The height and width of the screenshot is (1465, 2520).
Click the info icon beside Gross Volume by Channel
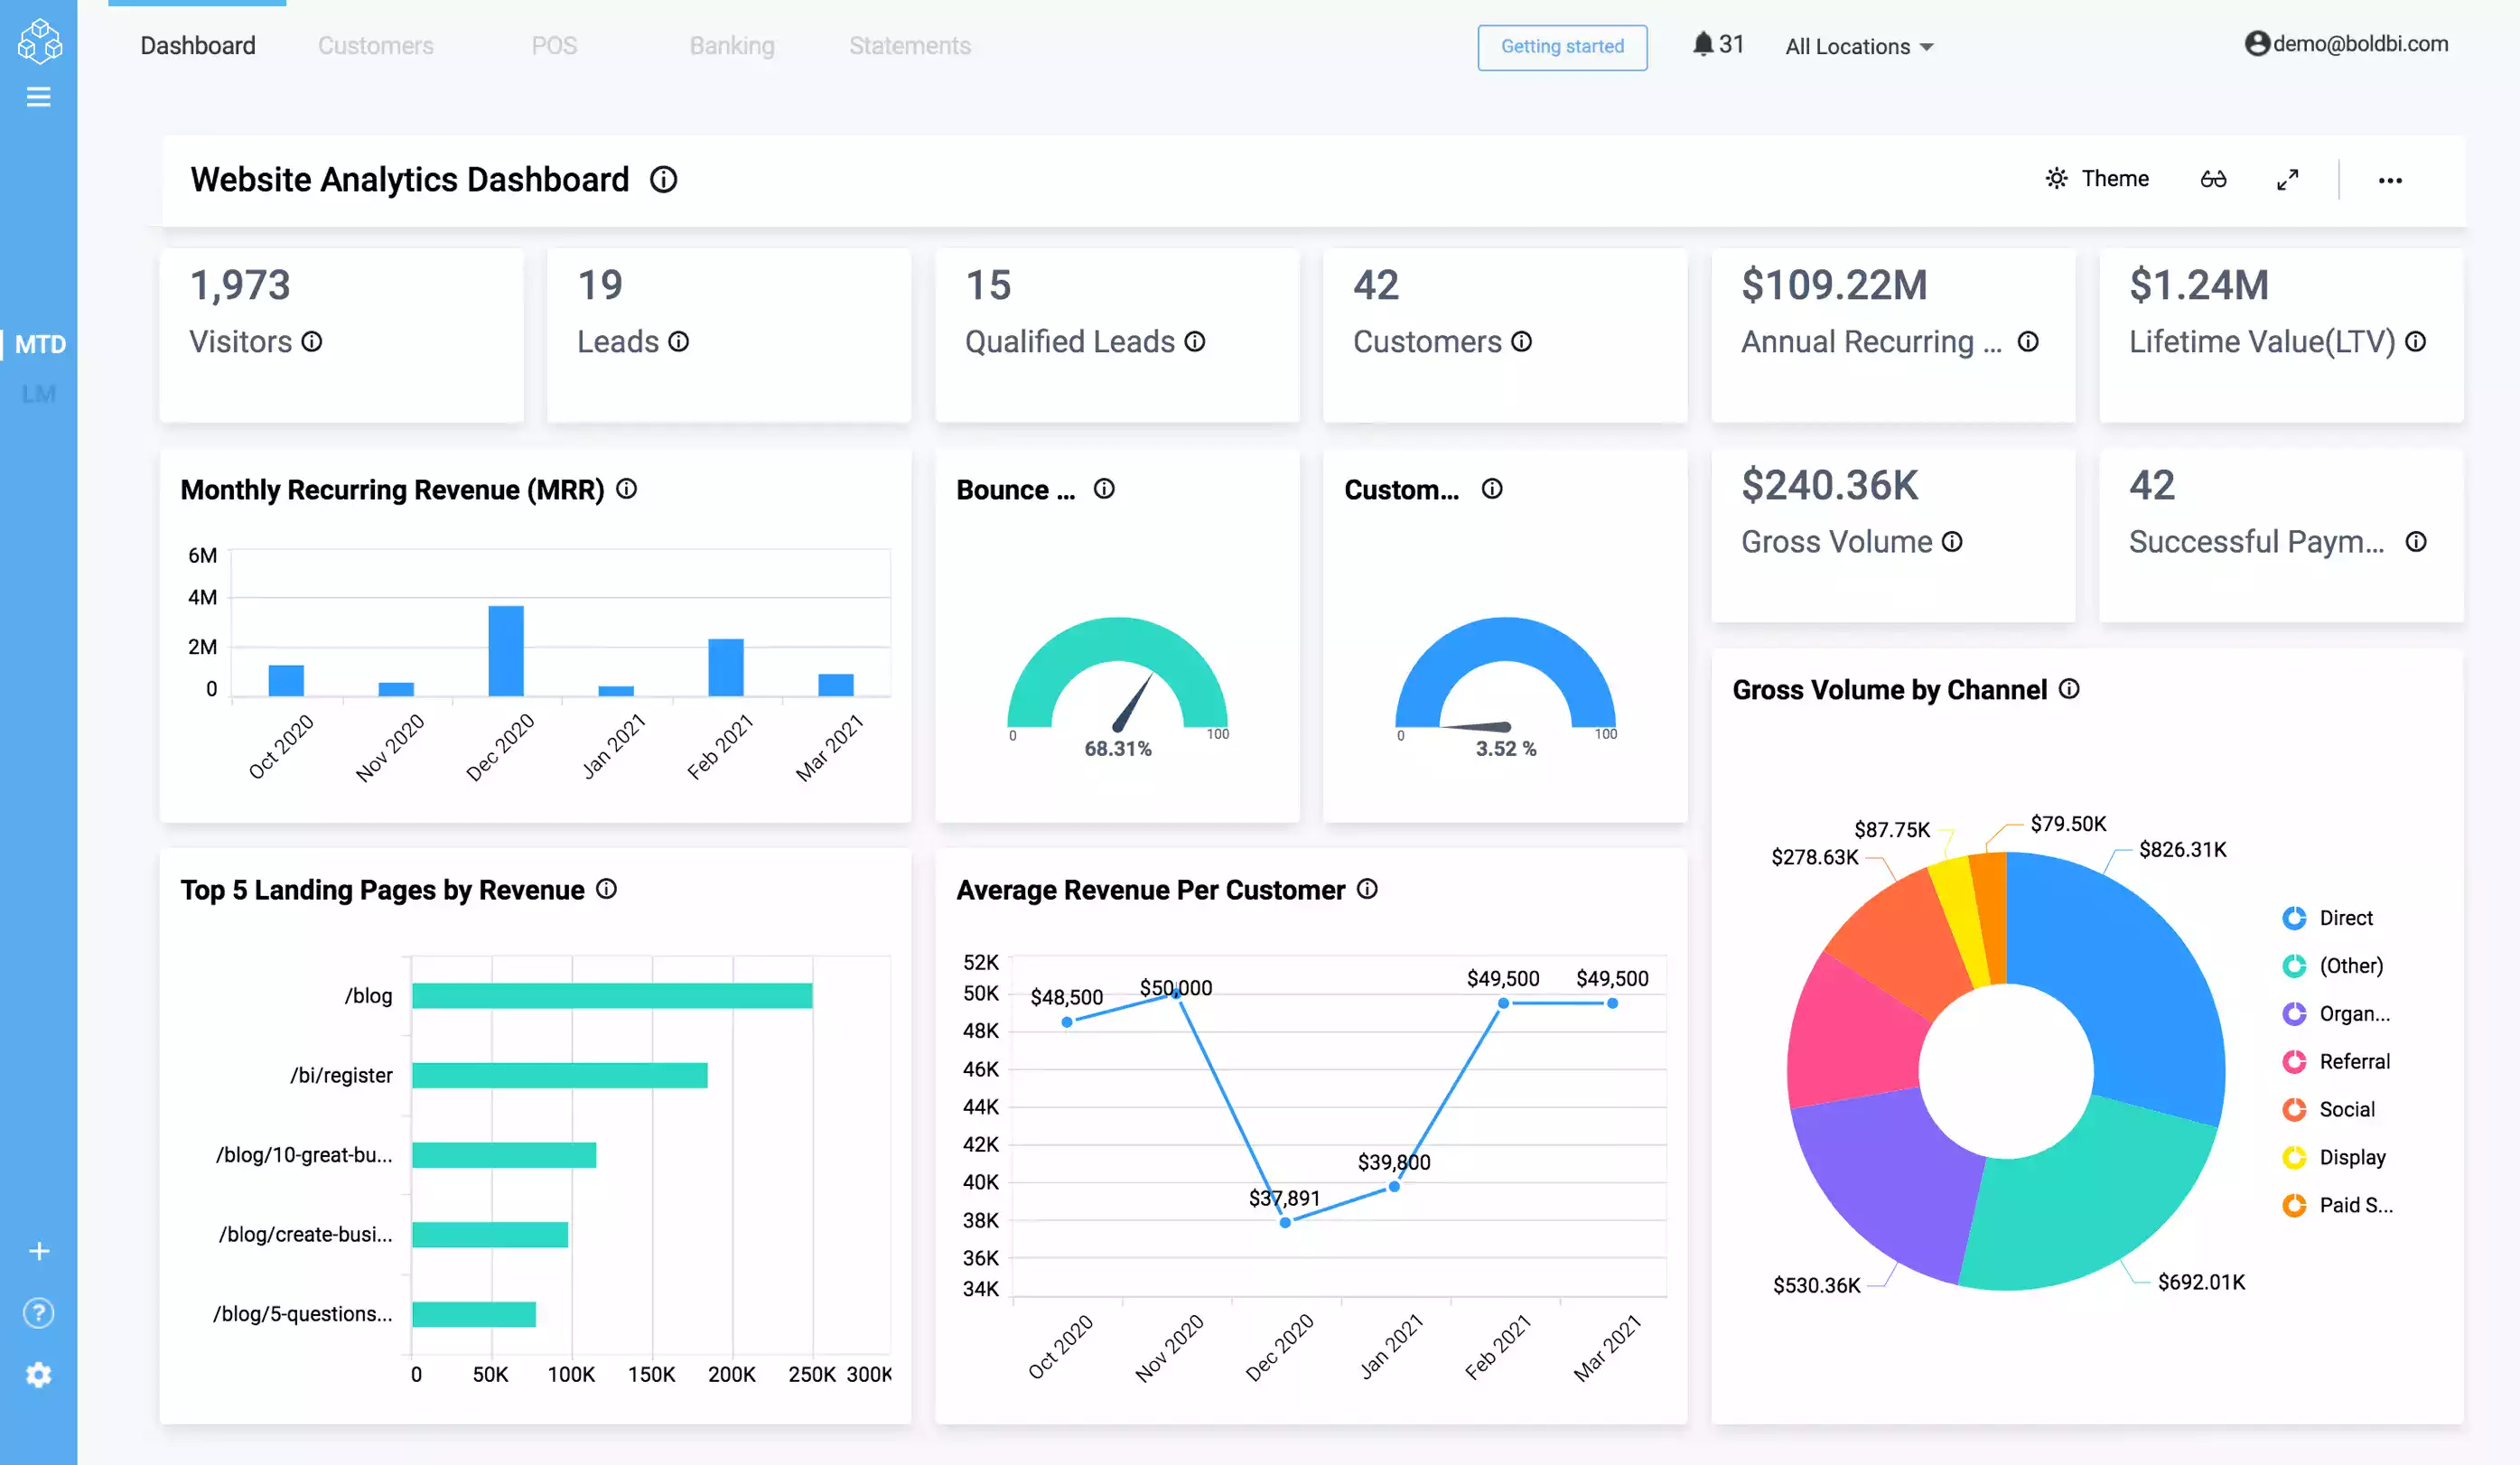2070,689
